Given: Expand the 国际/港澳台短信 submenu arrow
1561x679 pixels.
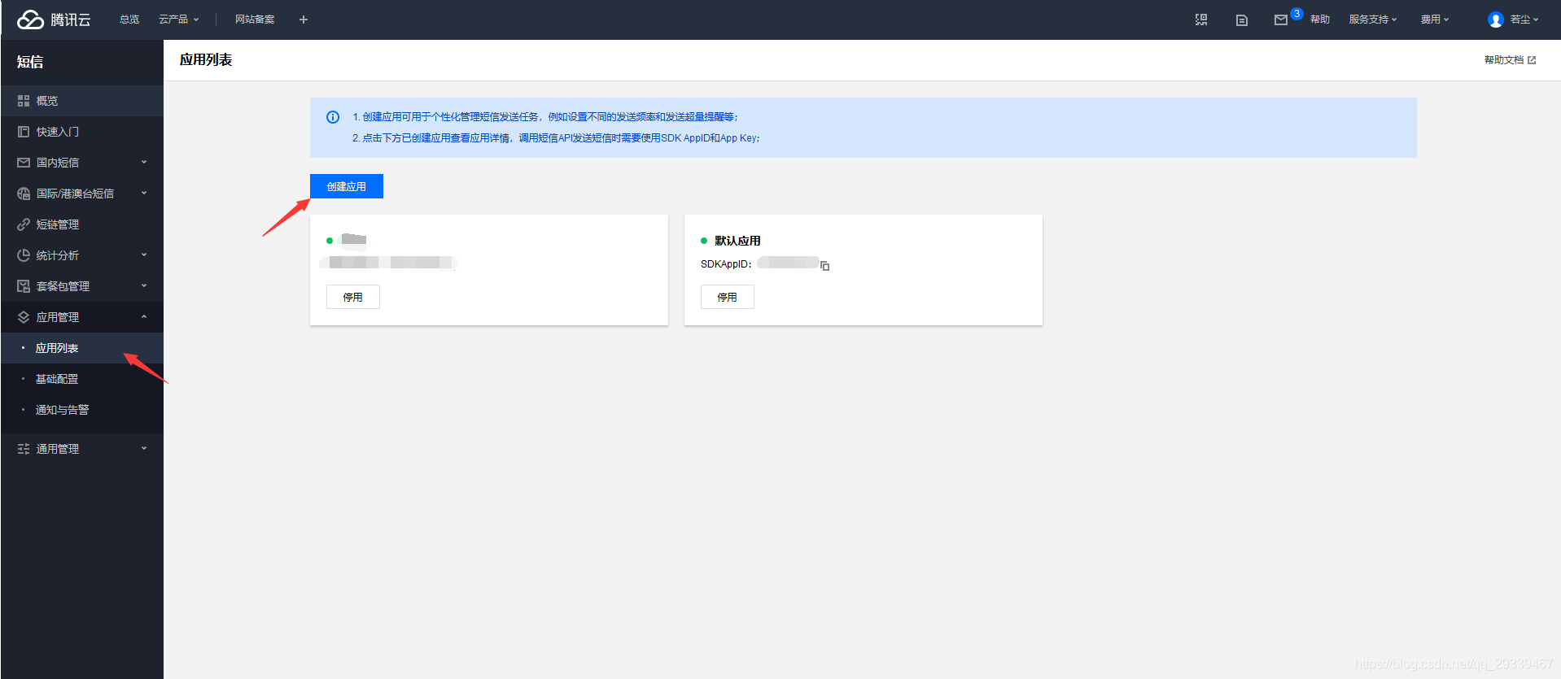Looking at the screenshot, I should click(x=144, y=193).
